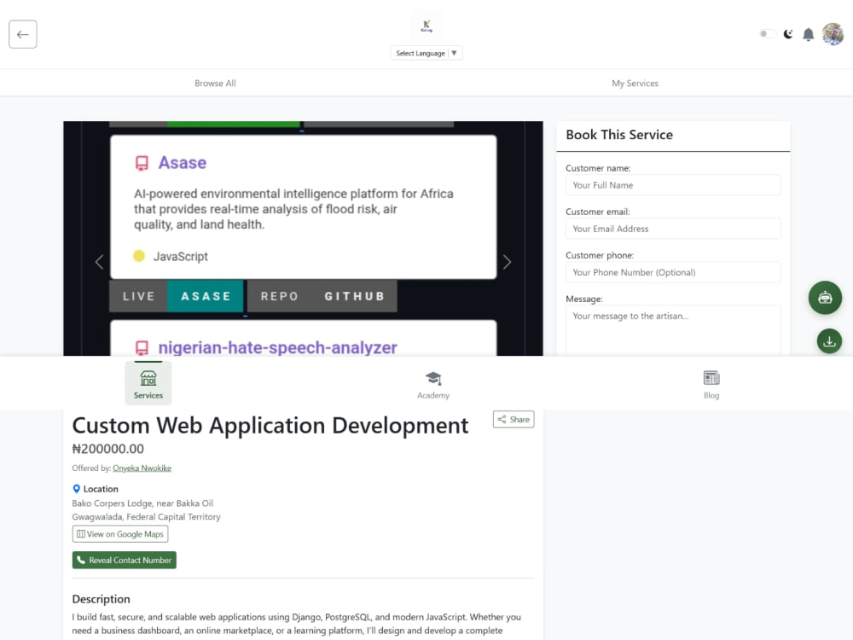This screenshot has width=853, height=640.
Task: Focus the phone number field
Action: 673,272
